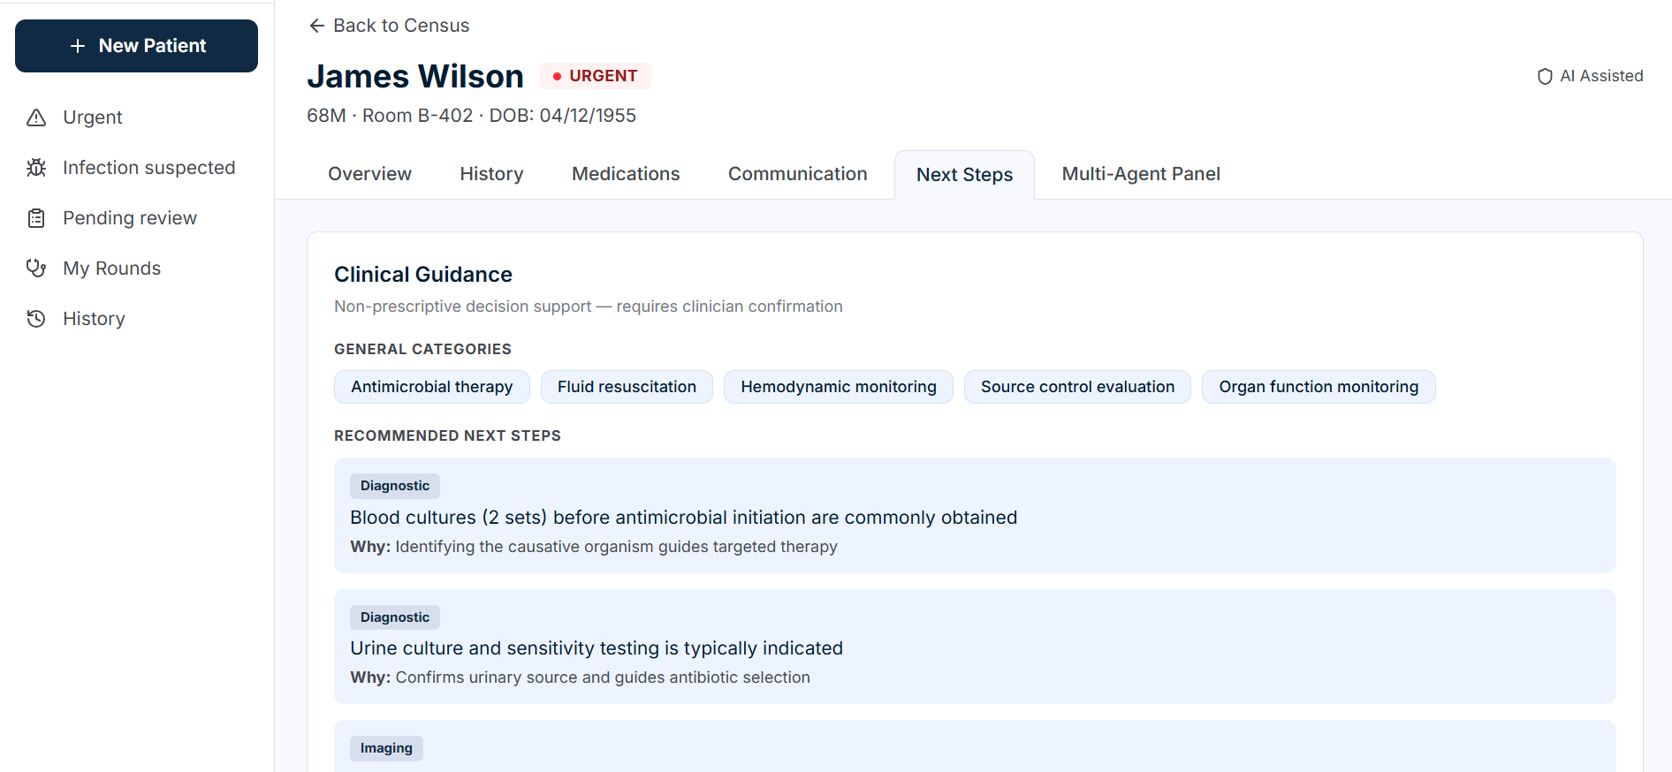
Task: Click the red URGENT status dot
Action: tap(557, 77)
